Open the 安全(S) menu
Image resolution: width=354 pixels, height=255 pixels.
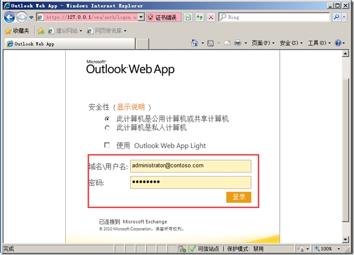coord(291,43)
